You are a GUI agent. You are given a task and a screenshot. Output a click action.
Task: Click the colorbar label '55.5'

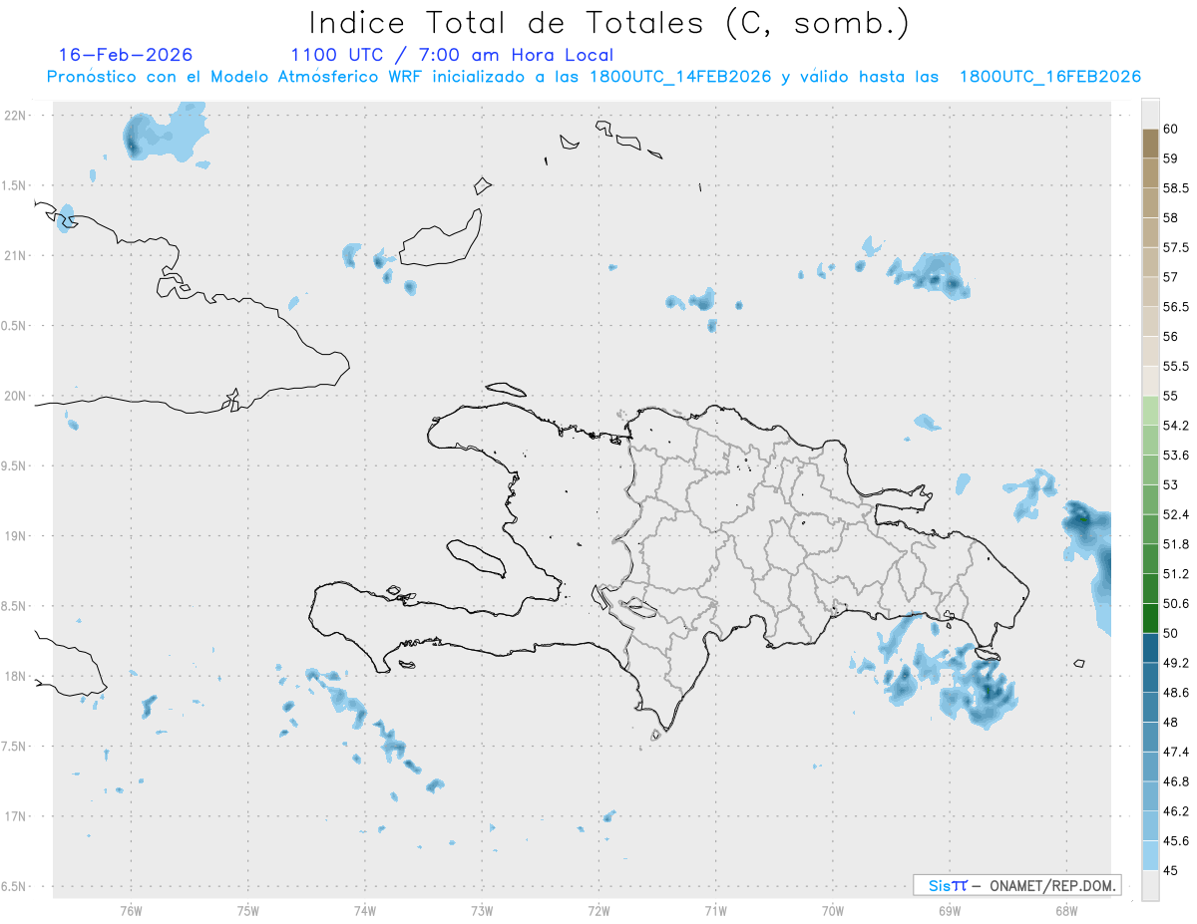[1176, 366]
